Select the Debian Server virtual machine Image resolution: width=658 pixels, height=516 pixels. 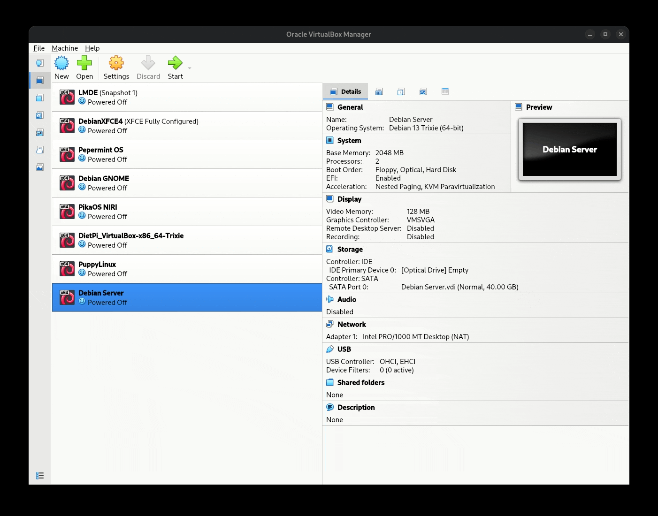pos(187,297)
